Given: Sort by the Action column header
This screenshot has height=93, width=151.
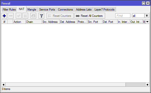Looking at the screenshot, I should [x=19, y=22].
